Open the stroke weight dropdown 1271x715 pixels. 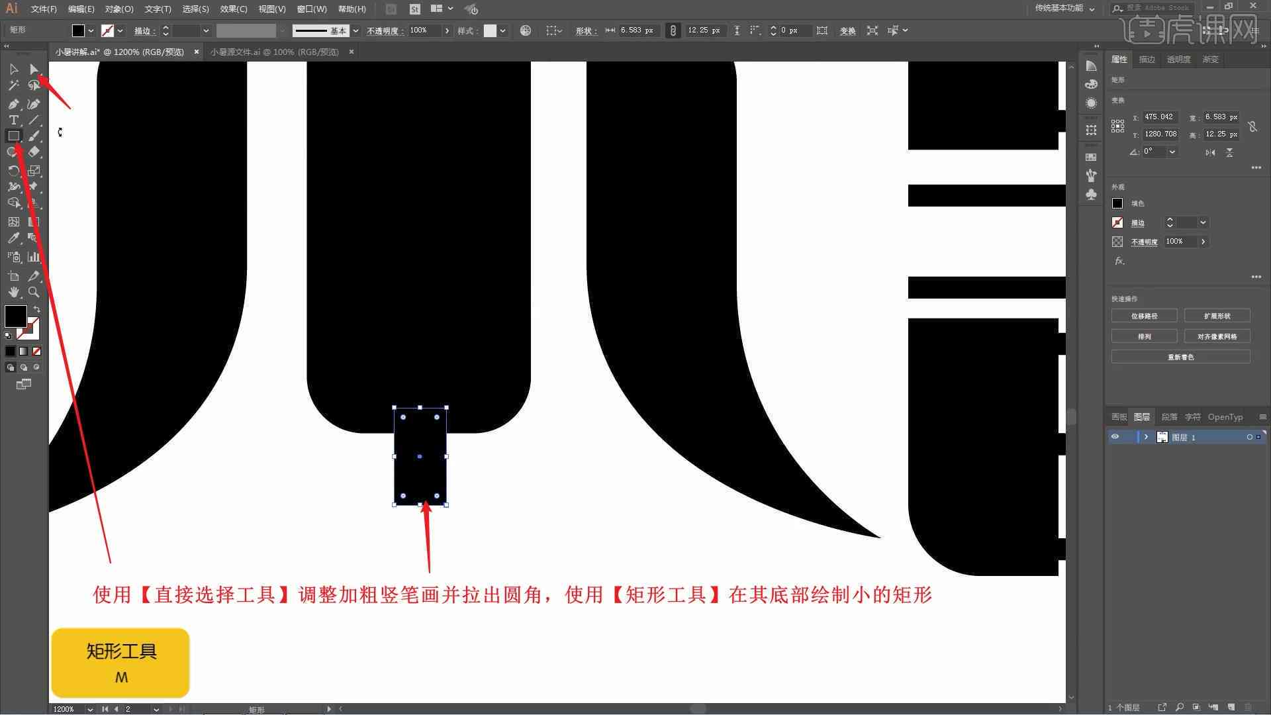[205, 30]
